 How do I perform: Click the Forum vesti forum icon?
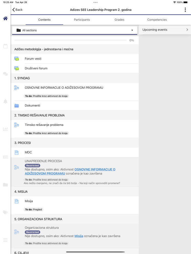coord(17,59)
